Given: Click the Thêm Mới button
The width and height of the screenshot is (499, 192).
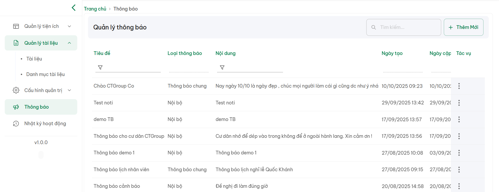Looking at the screenshot, I should (463, 27).
